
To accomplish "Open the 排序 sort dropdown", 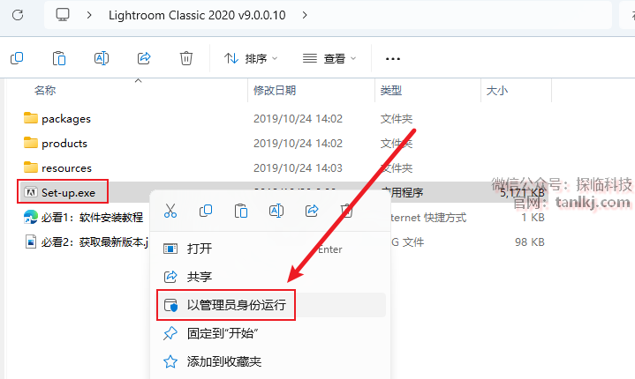I will pos(251,58).
